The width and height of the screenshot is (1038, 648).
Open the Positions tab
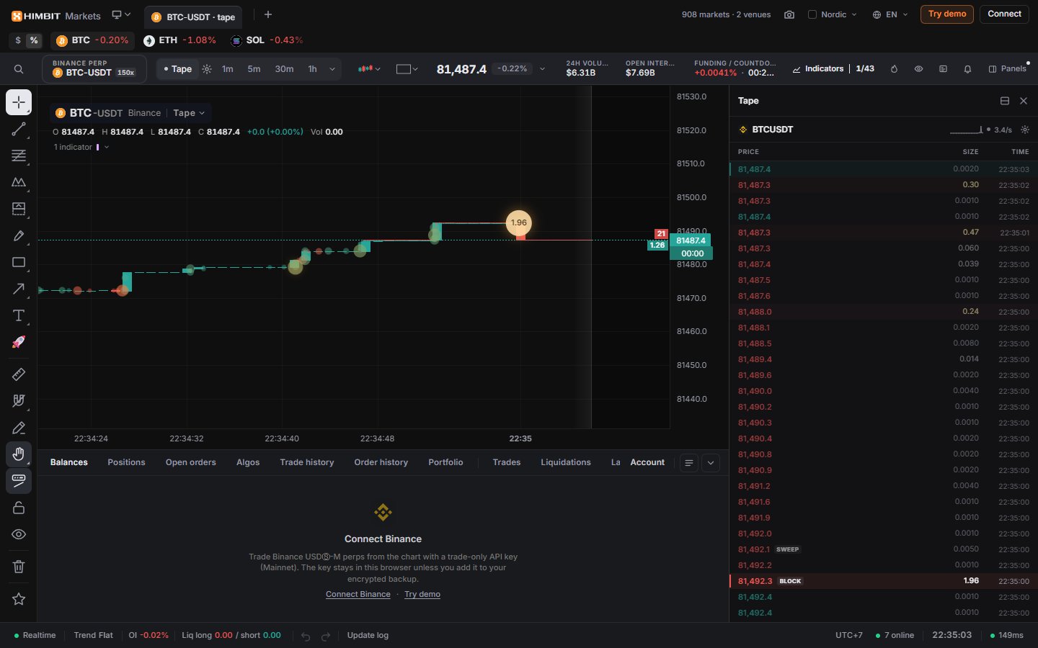click(126, 462)
